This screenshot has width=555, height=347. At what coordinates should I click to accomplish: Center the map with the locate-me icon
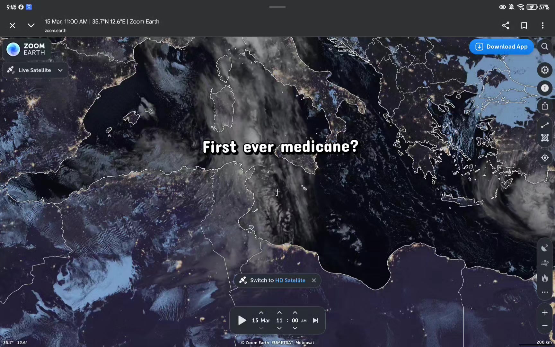pos(545,158)
